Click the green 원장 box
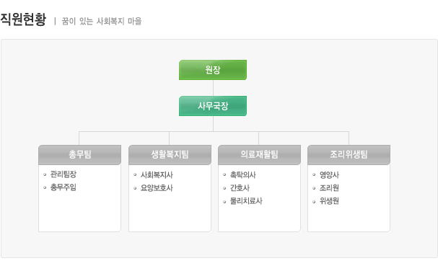438x266 pixels. [213, 70]
